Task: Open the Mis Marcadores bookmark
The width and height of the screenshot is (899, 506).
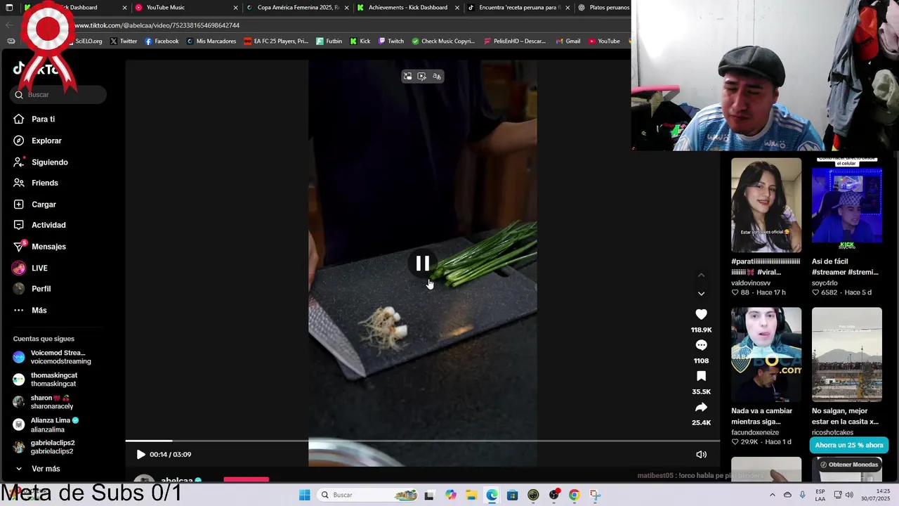Action: (211, 41)
